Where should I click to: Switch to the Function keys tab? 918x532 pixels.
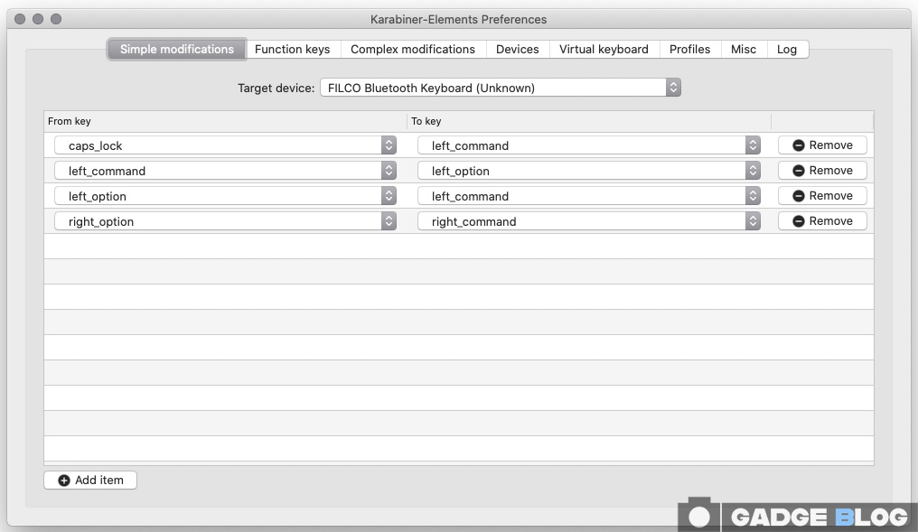[292, 49]
